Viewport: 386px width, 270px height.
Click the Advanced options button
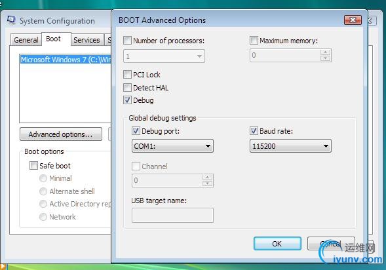pyautogui.click(x=61, y=134)
